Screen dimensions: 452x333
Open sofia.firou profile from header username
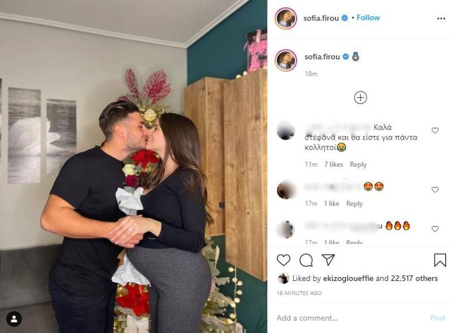point(321,18)
